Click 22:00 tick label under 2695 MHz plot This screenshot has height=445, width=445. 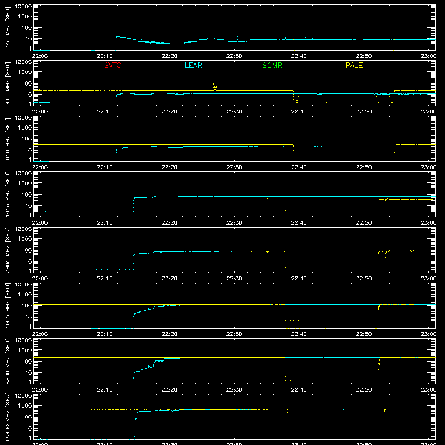click(x=39, y=279)
